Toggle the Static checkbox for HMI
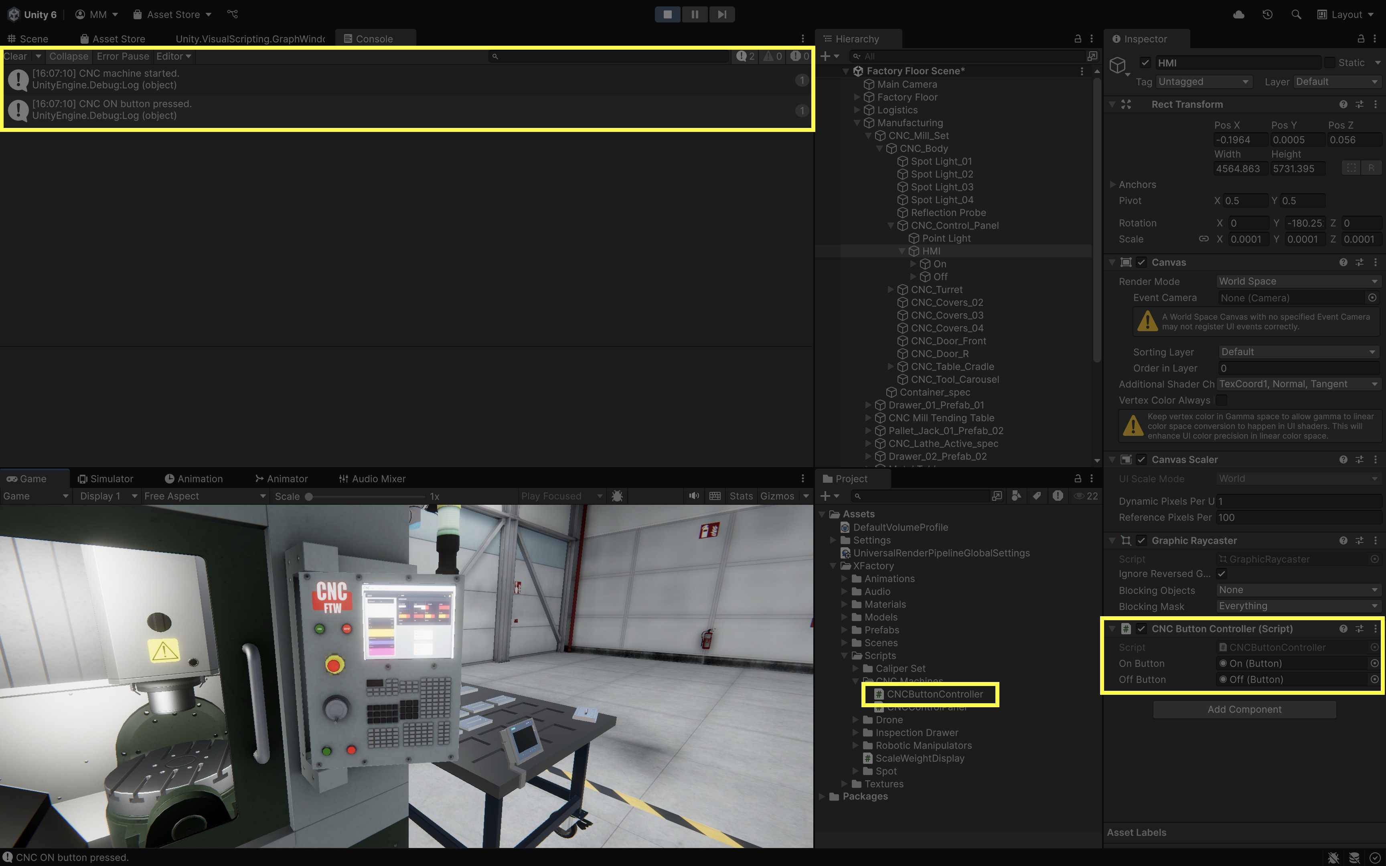The height and width of the screenshot is (866, 1386). click(x=1330, y=63)
